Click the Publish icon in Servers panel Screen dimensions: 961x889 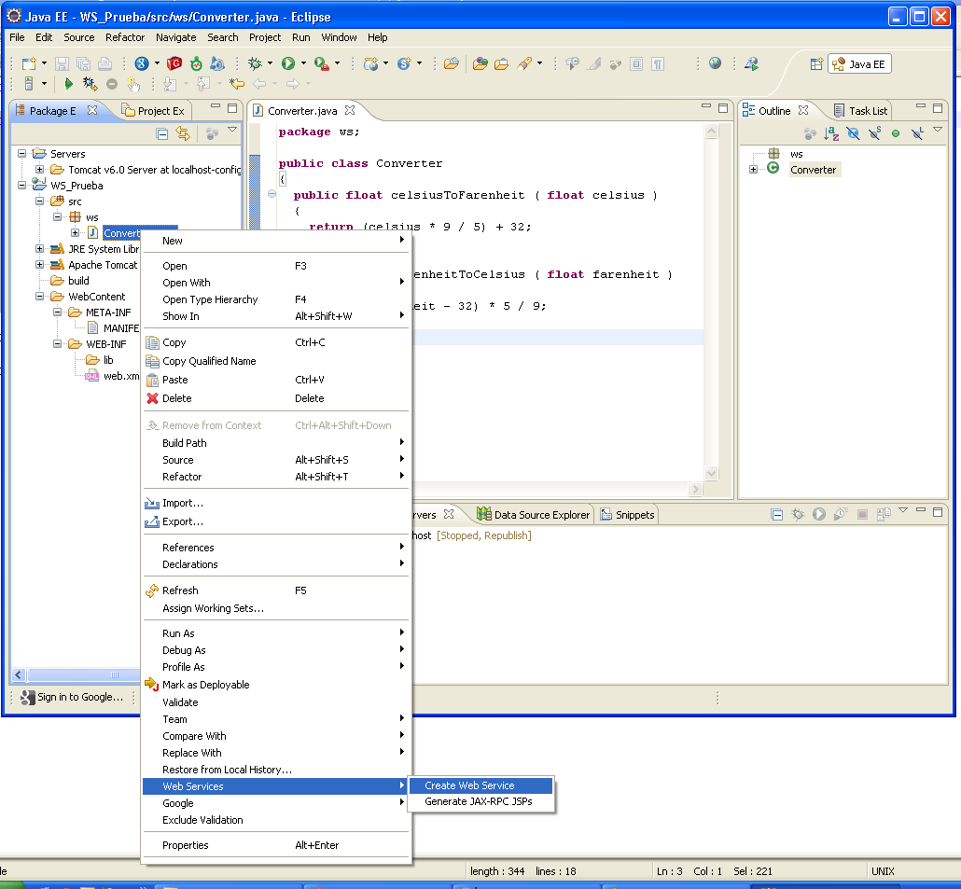pyautogui.click(x=884, y=515)
